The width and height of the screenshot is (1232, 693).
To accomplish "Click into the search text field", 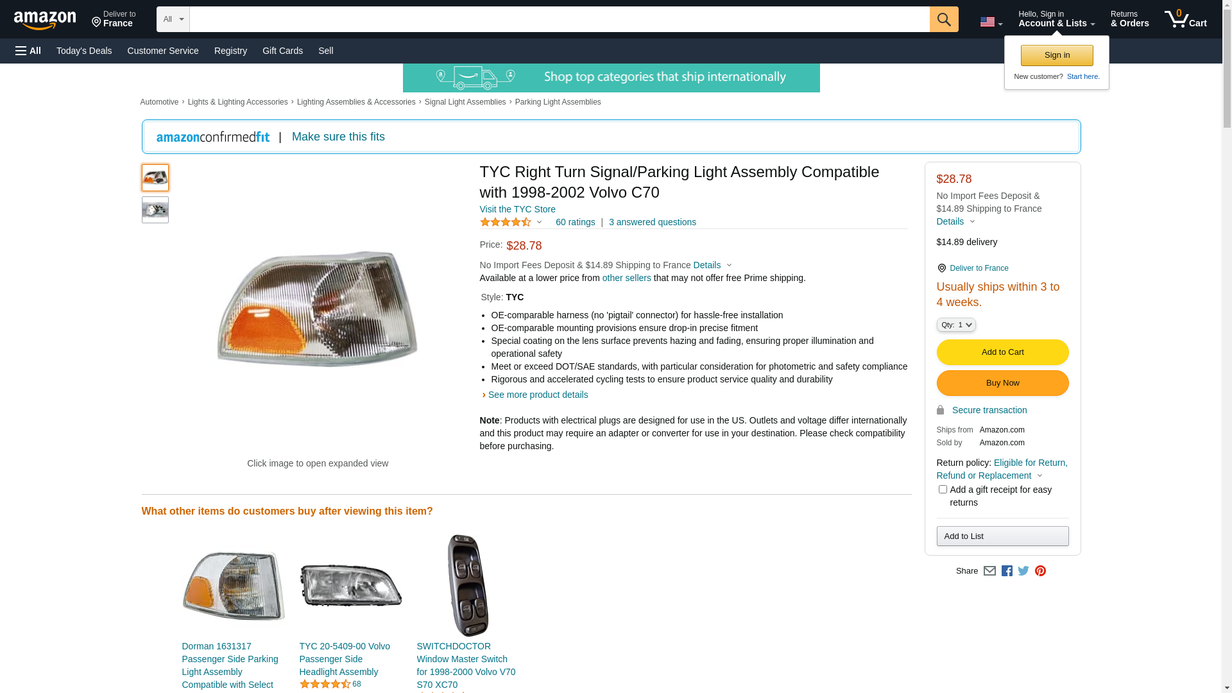I will click(558, 19).
